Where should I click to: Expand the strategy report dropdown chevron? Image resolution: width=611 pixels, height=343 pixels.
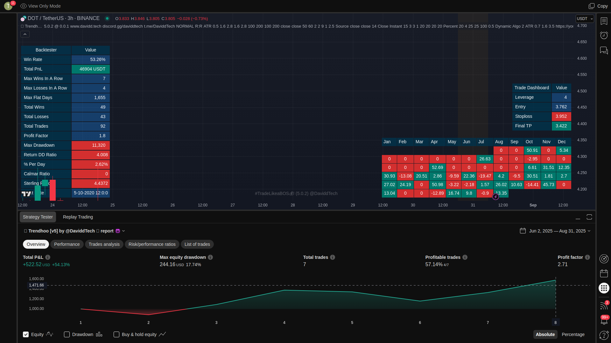123,231
